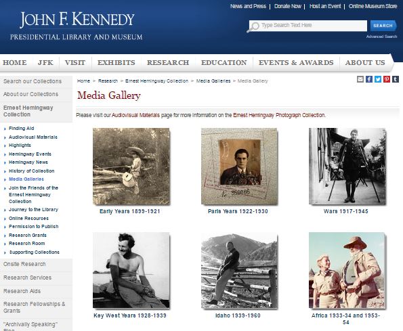Share on Tumblr icon
Viewport: 403px width, 331px height.
[396, 79]
